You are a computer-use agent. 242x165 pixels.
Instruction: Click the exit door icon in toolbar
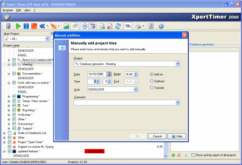pyautogui.click(x=8, y=26)
